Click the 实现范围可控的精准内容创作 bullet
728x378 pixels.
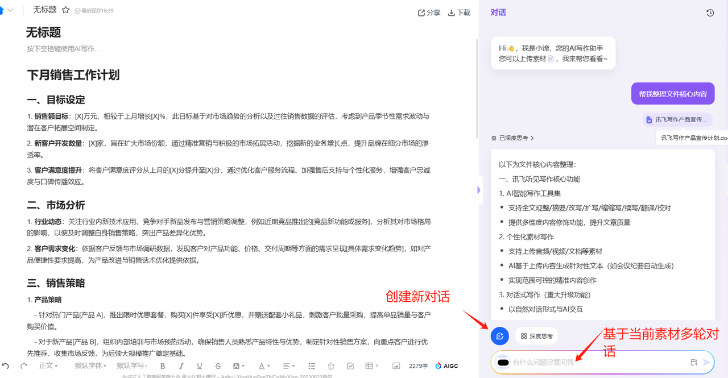tap(552, 280)
